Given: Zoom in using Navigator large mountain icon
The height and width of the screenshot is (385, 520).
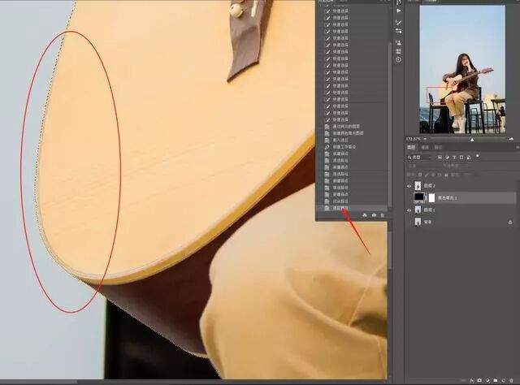Looking at the screenshot, I should click(511, 139).
